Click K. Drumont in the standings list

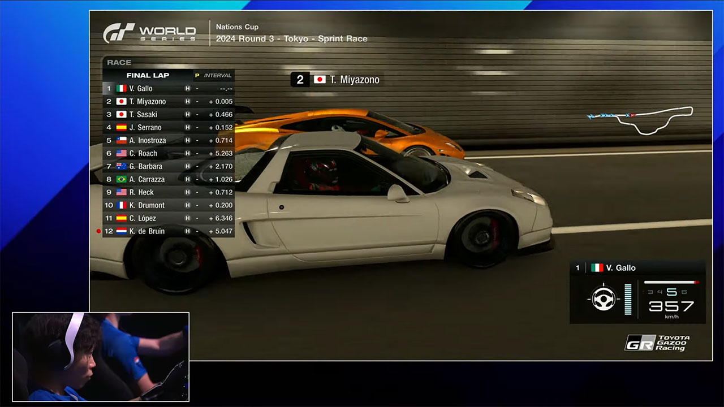147,206
